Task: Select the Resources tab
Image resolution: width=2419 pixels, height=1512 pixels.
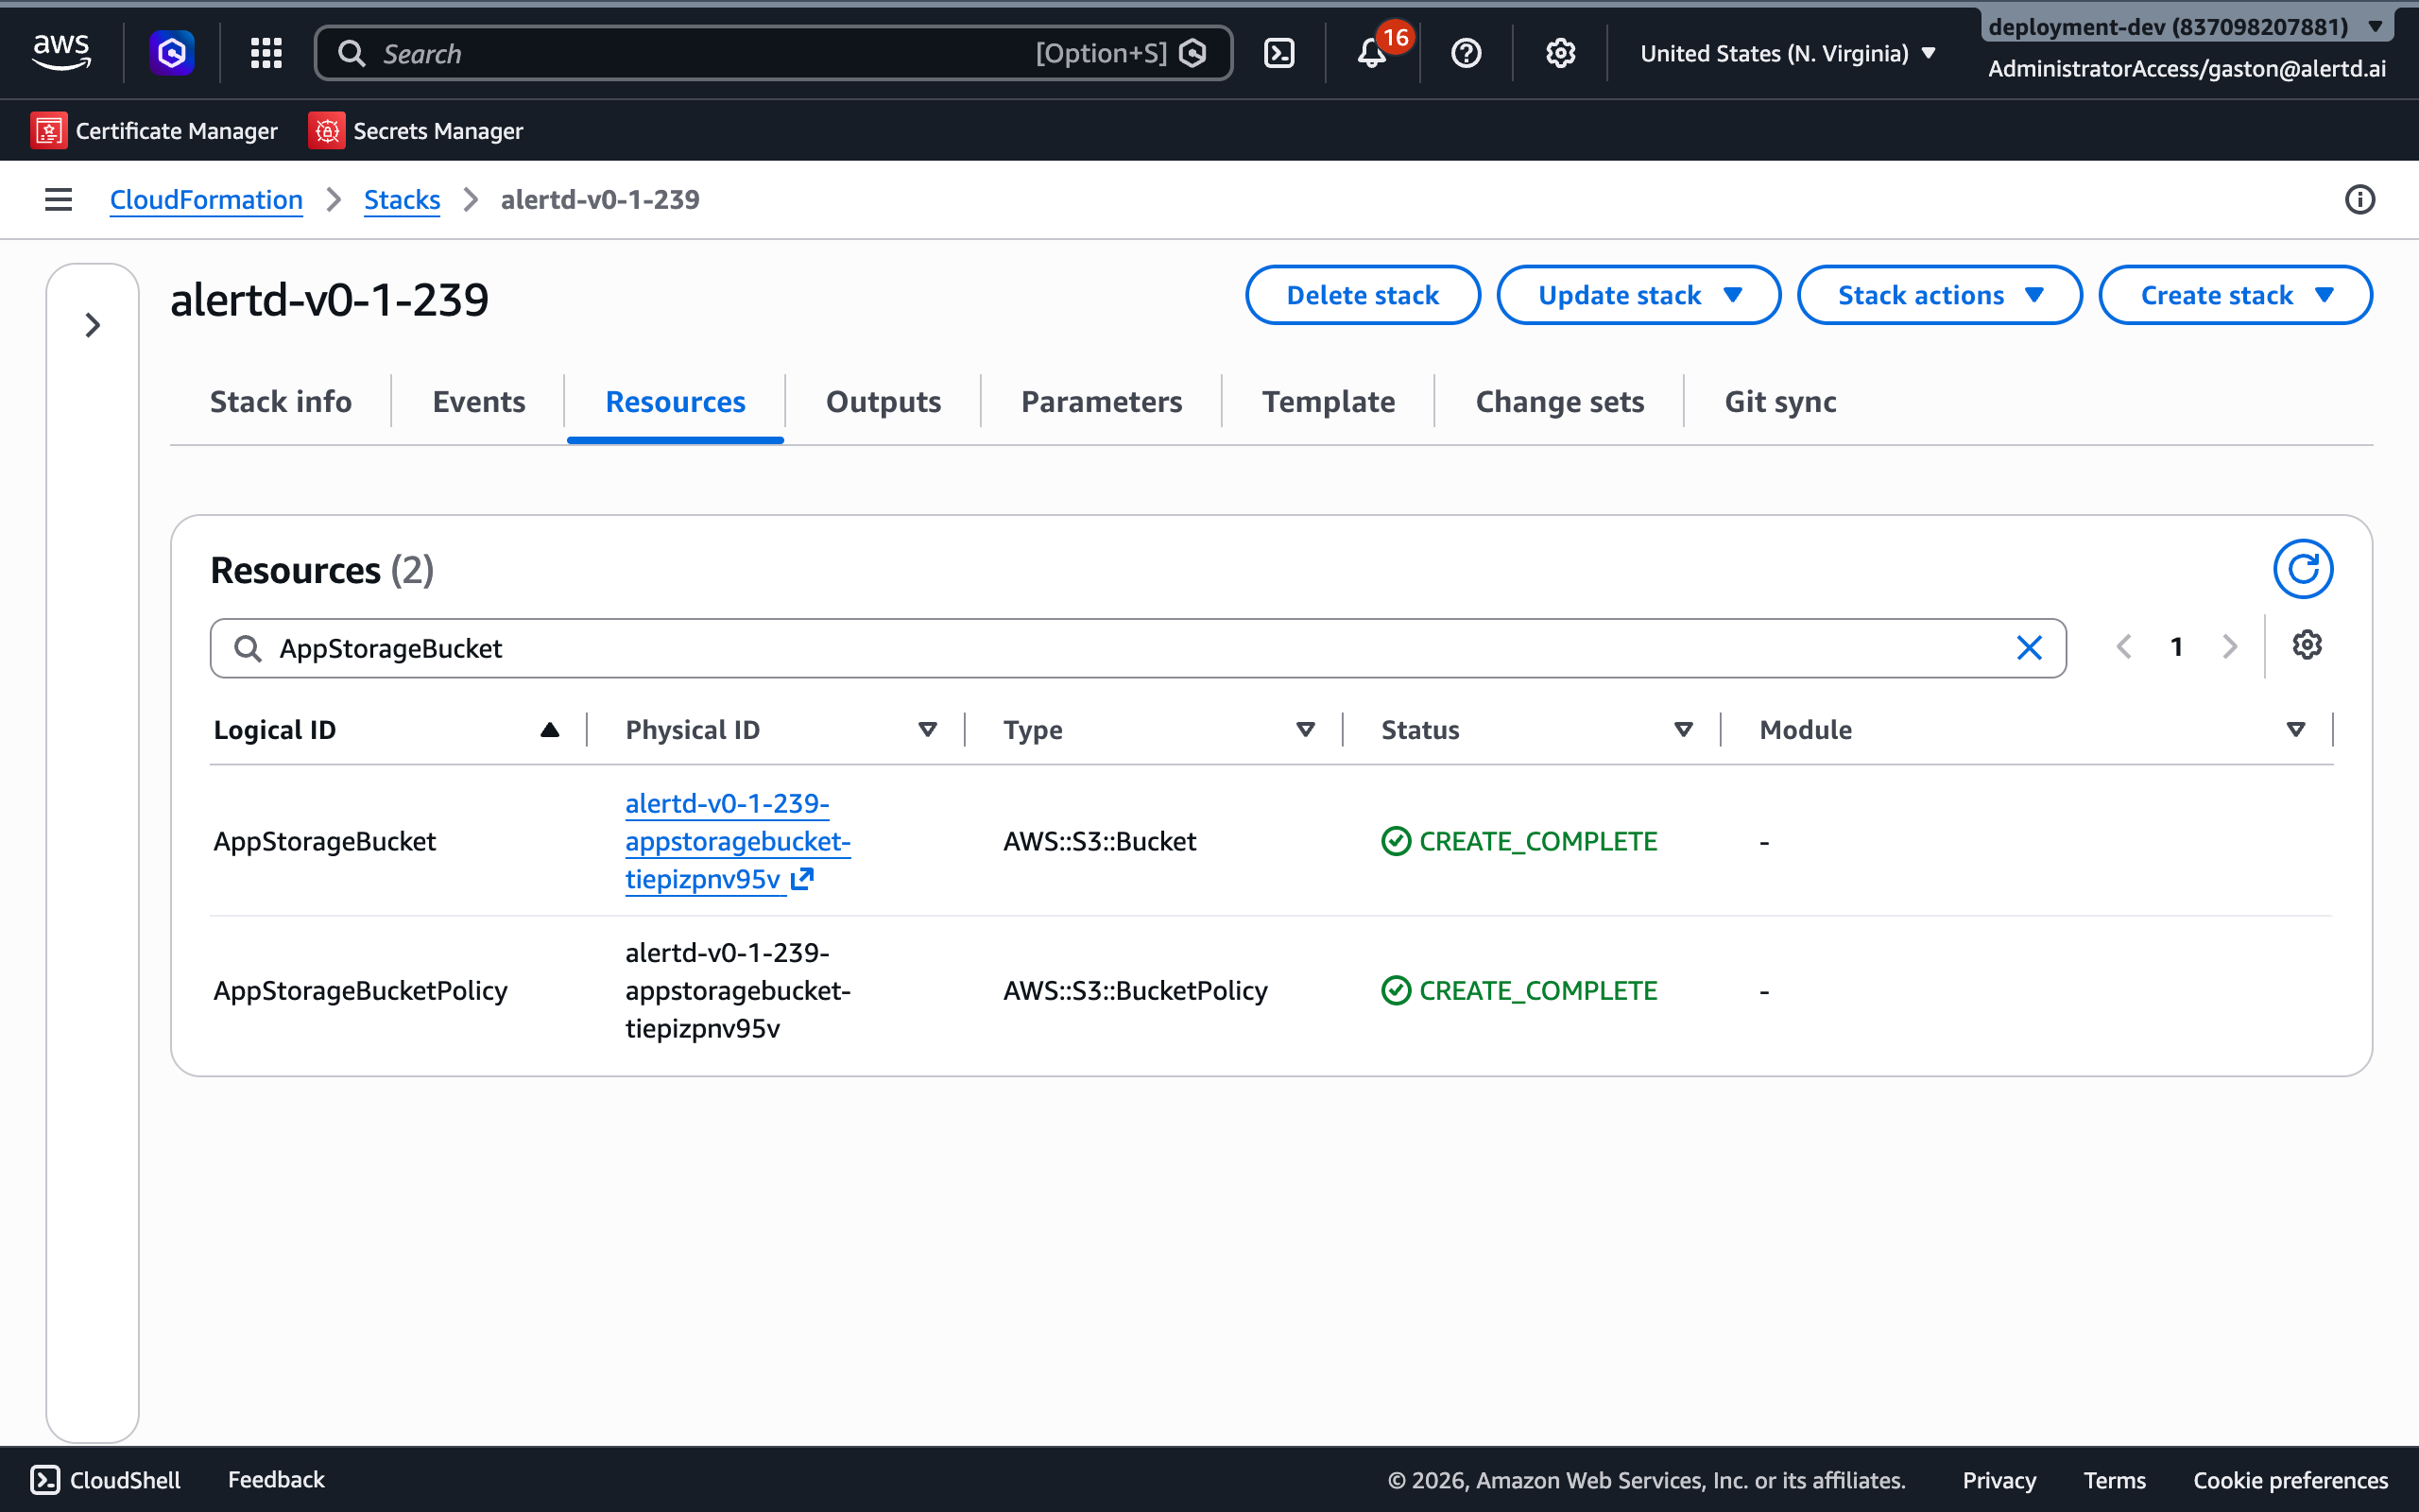Action: [676, 402]
